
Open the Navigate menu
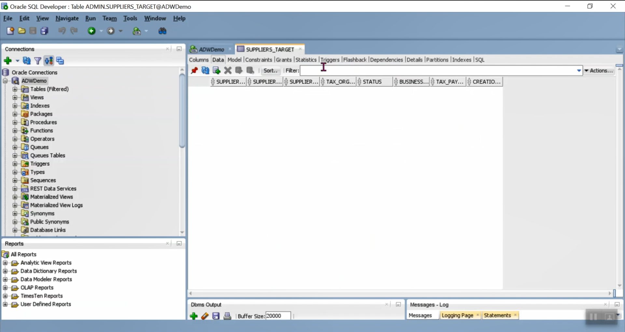tap(67, 19)
